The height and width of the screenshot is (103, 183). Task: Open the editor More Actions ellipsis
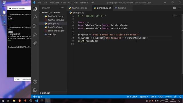pos(180,8)
